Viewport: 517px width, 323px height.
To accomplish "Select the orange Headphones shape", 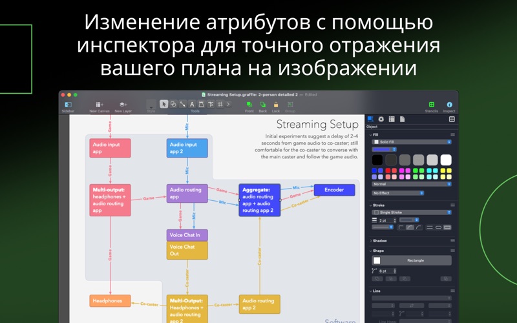I will pos(110,301).
